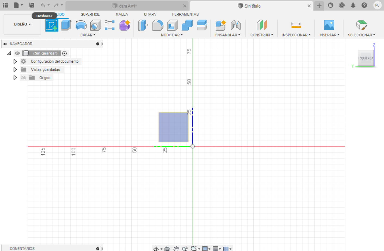Select the Combine tool

click(x=187, y=25)
